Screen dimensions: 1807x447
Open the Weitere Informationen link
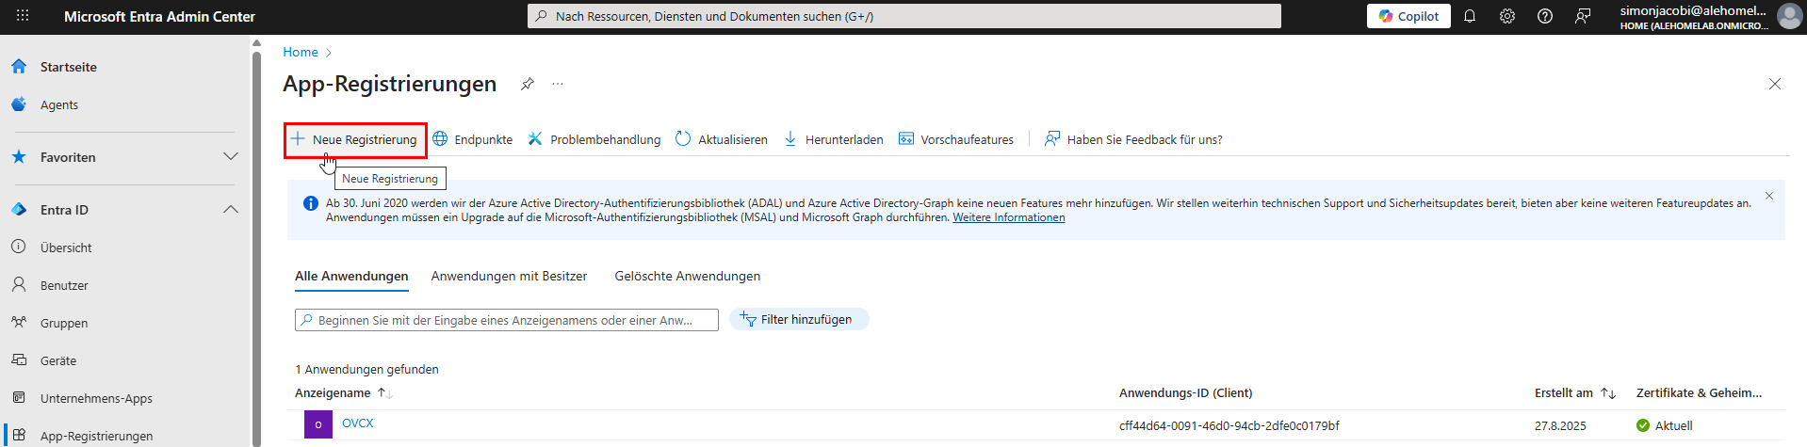(1008, 217)
